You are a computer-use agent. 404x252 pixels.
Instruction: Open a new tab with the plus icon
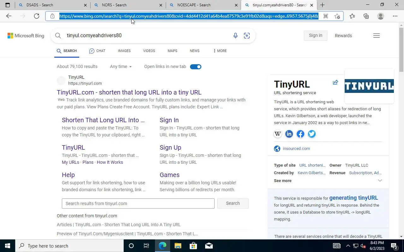coord(322,5)
